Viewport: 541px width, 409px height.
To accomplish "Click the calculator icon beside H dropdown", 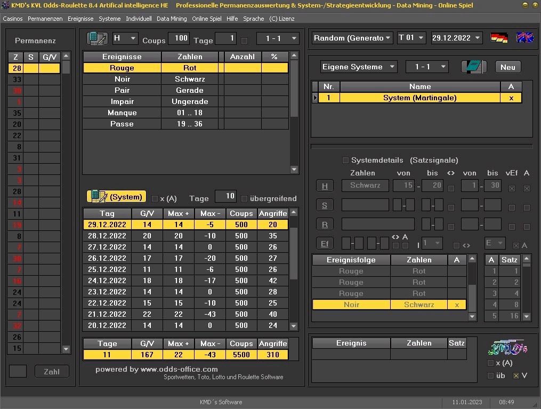I will click(x=97, y=38).
